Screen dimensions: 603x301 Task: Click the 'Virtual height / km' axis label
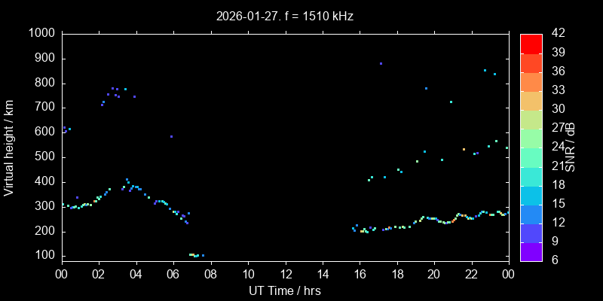click(9, 147)
